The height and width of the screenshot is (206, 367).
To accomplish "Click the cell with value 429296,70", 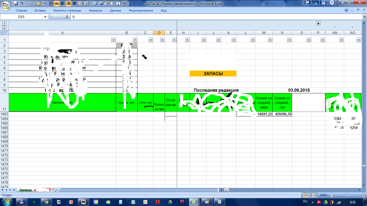I will [282, 114].
